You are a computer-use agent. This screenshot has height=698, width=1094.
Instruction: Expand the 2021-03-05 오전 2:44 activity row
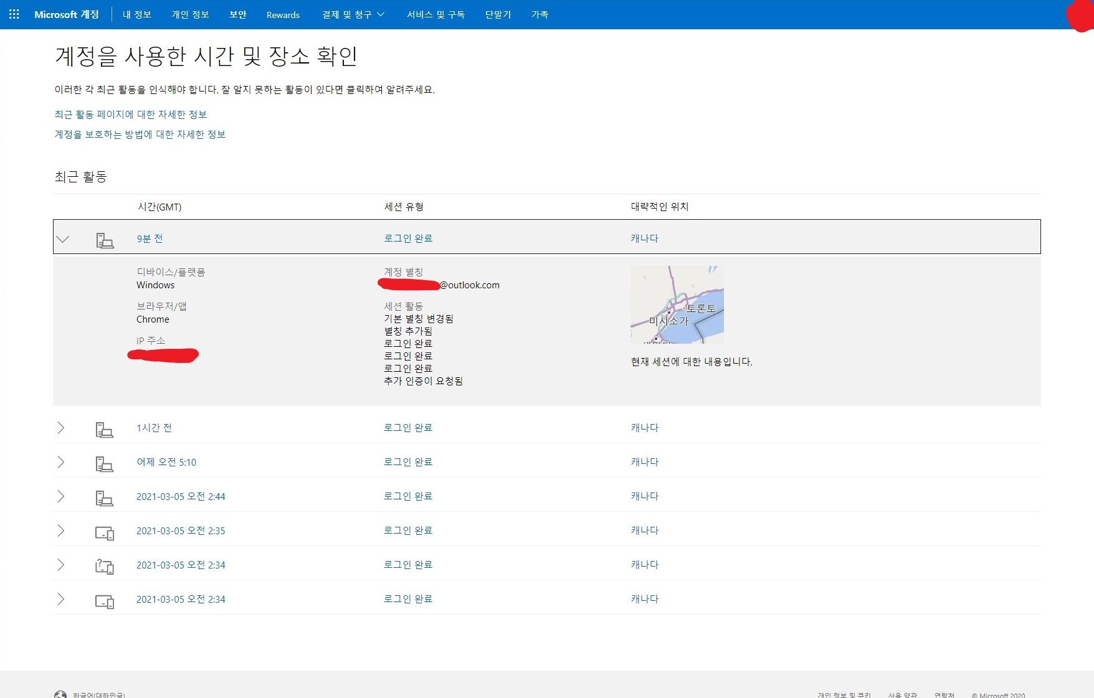[x=61, y=496]
